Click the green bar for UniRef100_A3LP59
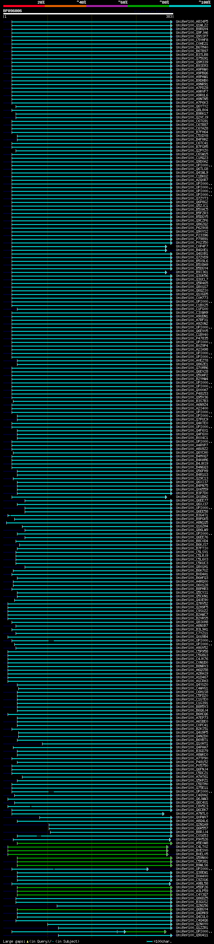 coord(95,891)
